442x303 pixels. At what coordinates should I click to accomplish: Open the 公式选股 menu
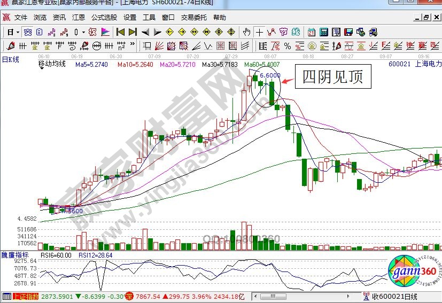click(104, 17)
